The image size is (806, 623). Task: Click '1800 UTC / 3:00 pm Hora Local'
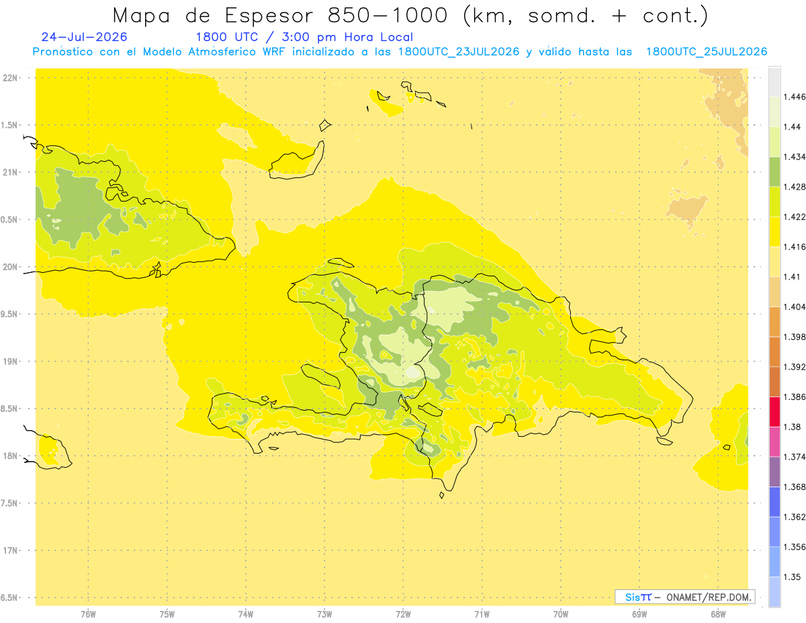coord(304,37)
